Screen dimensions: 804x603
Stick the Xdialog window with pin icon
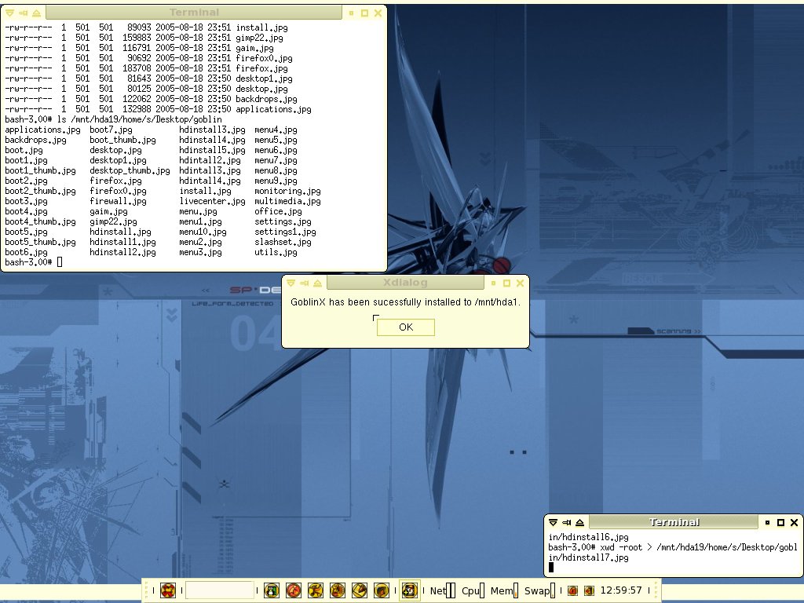(304, 283)
